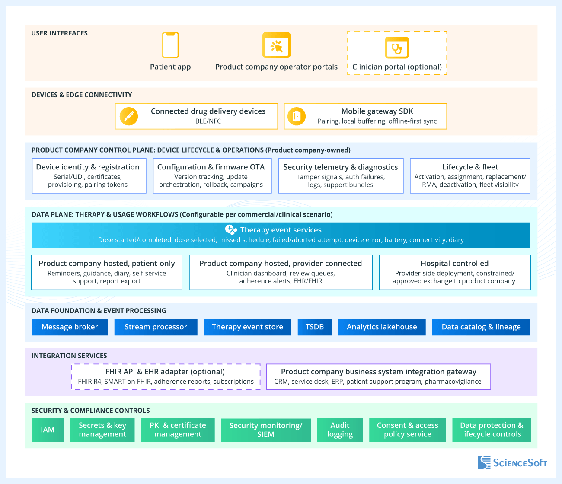Click PKI & certificate management block
This screenshot has height=484, width=562.
178,430
